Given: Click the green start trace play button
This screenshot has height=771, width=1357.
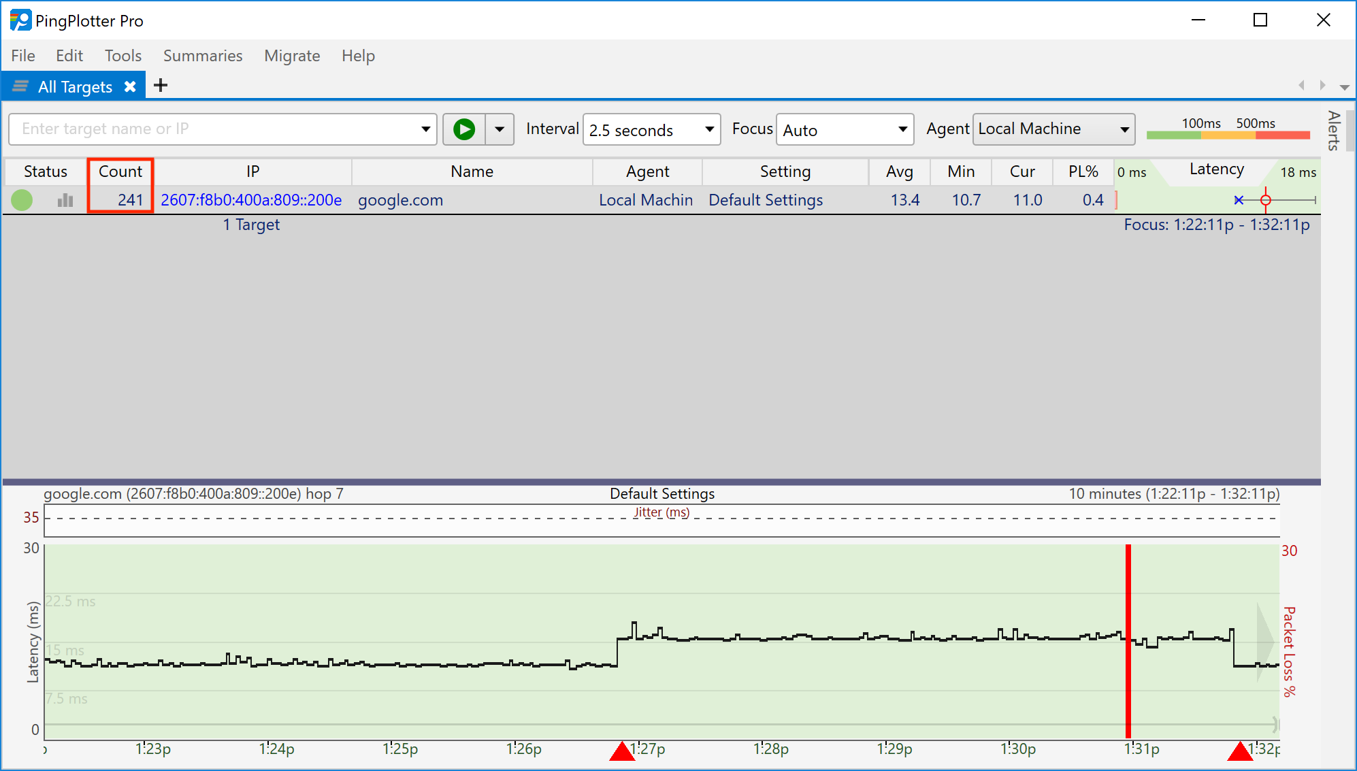Looking at the screenshot, I should (x=464, y=129).
